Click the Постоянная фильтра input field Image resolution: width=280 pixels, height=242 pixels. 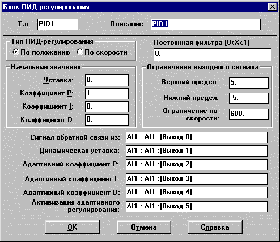tap(213, 55)
